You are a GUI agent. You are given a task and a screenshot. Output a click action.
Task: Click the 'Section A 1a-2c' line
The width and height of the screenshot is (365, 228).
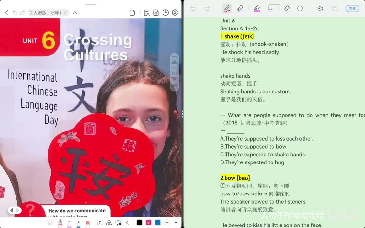coord(239,28)
